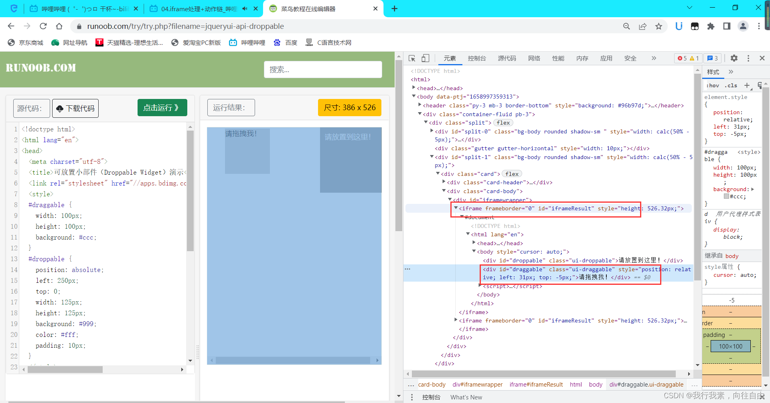Open browser zoom magnifier icon
This screenshot has height=403, width=770.
point(626,26)
